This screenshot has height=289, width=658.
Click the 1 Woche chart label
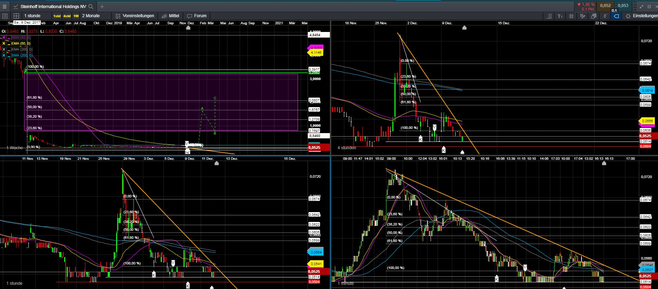14,148
